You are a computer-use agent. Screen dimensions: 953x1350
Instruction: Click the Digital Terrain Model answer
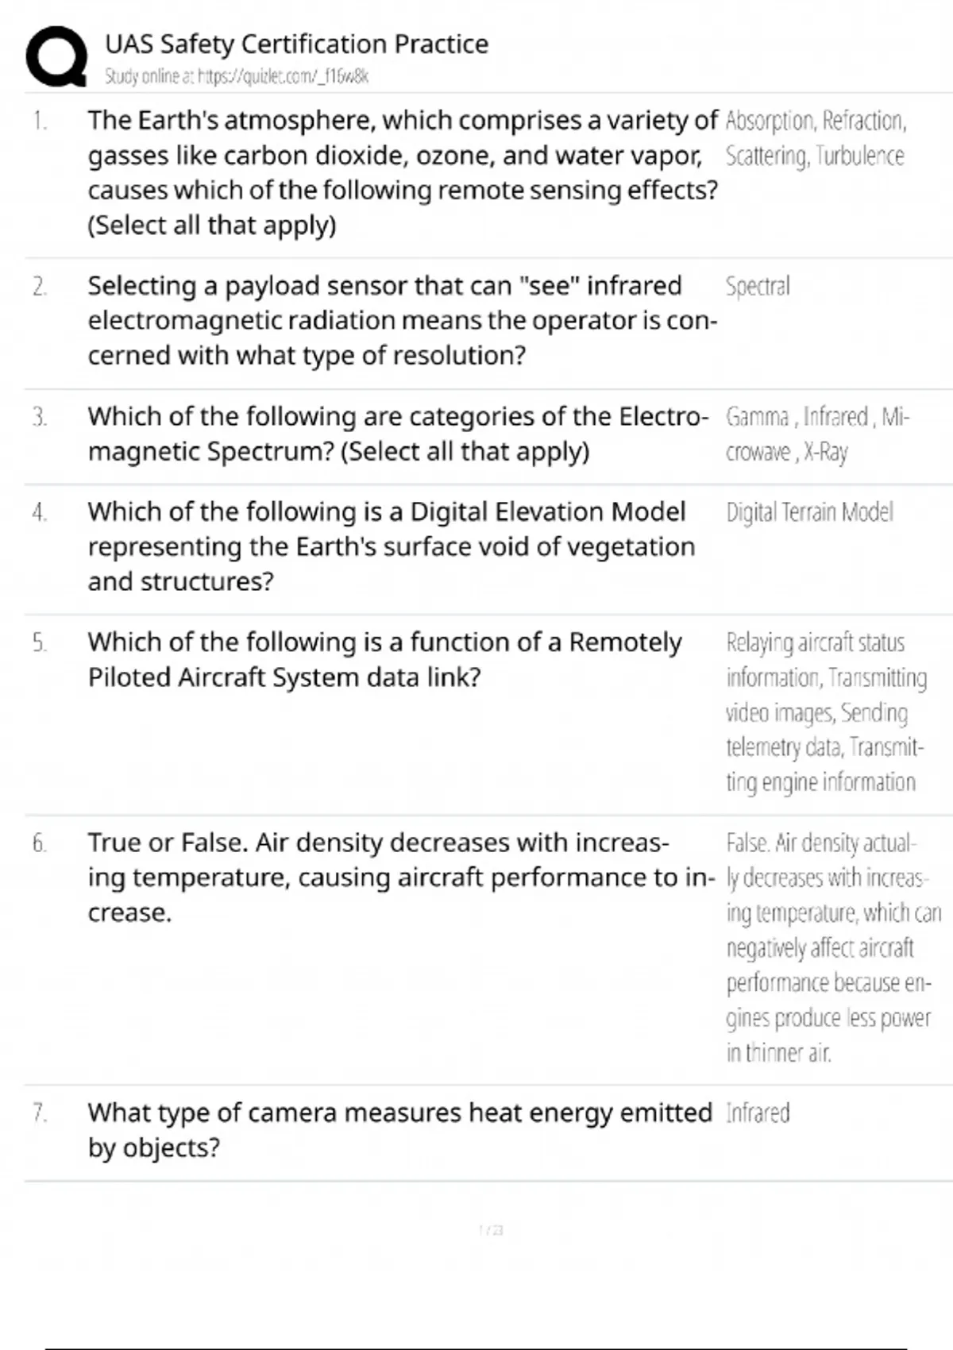[x=809, y=512]
